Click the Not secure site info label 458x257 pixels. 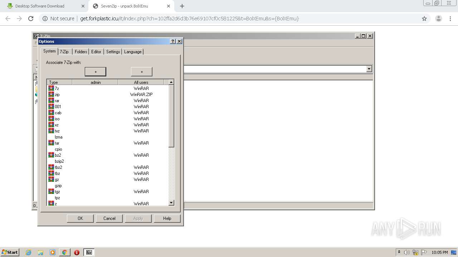(x=58, y=19)
